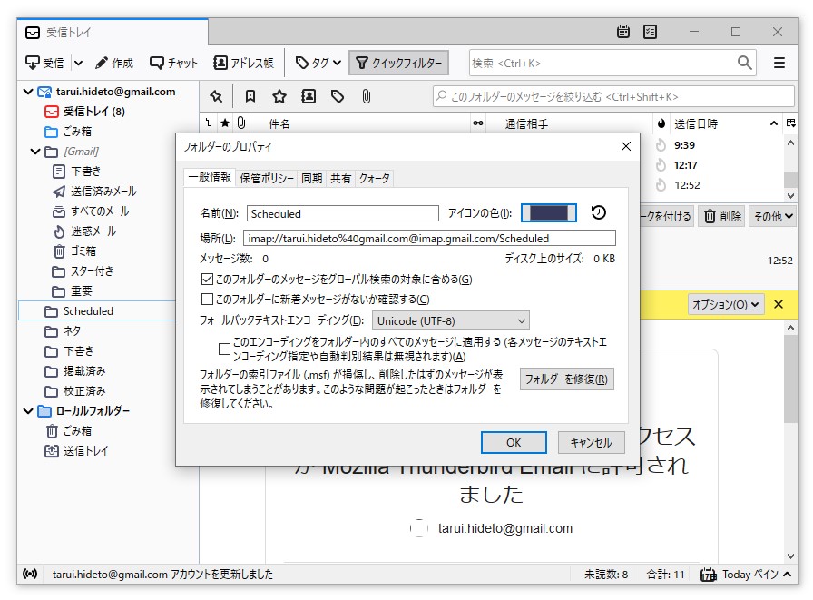Viewport: 813px width, 600px height.
Task: Click the 受信 get messages button
Action: pyautogui.click(x=45, y=63)
